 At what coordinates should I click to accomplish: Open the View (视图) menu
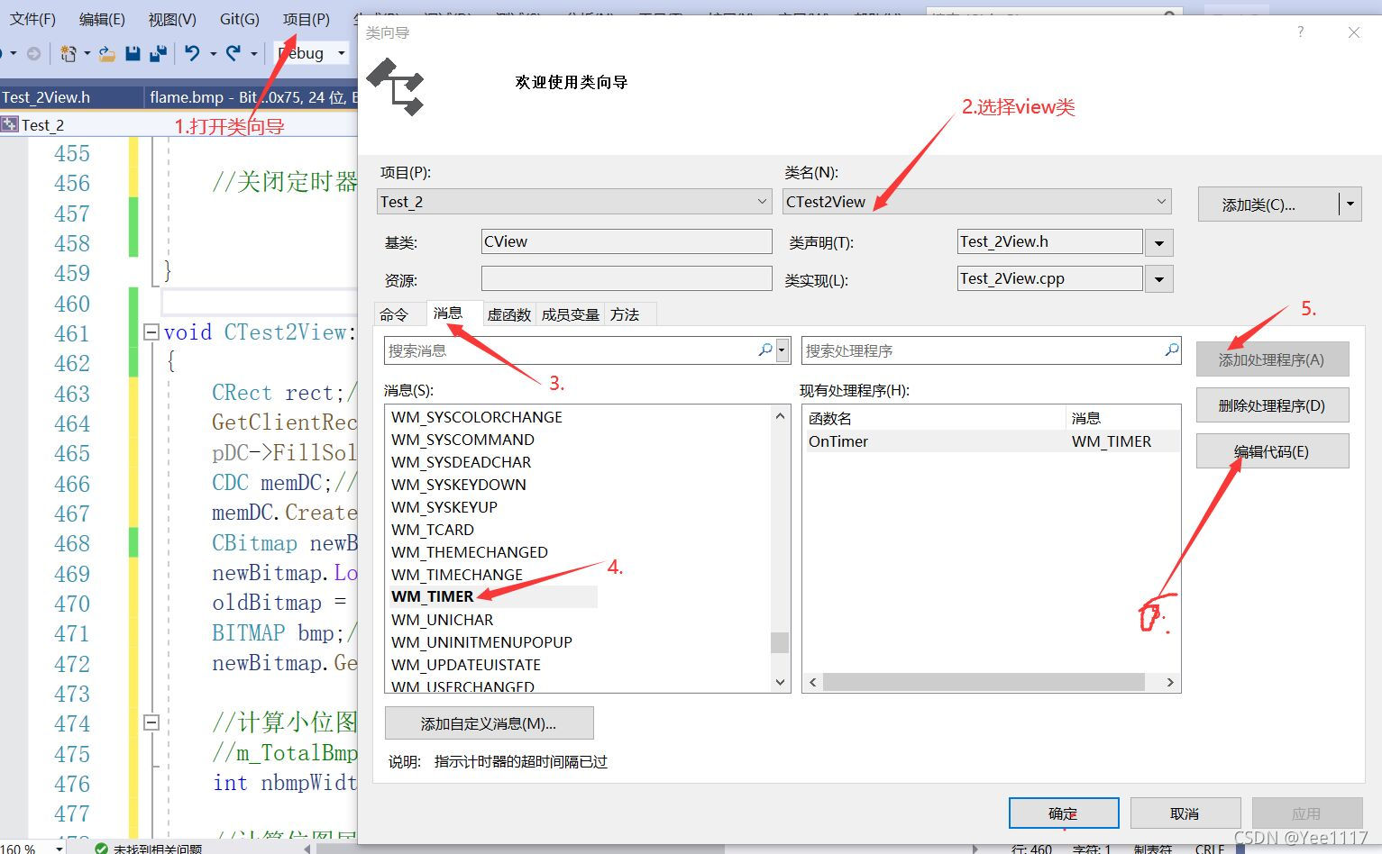tap(172, 19)
